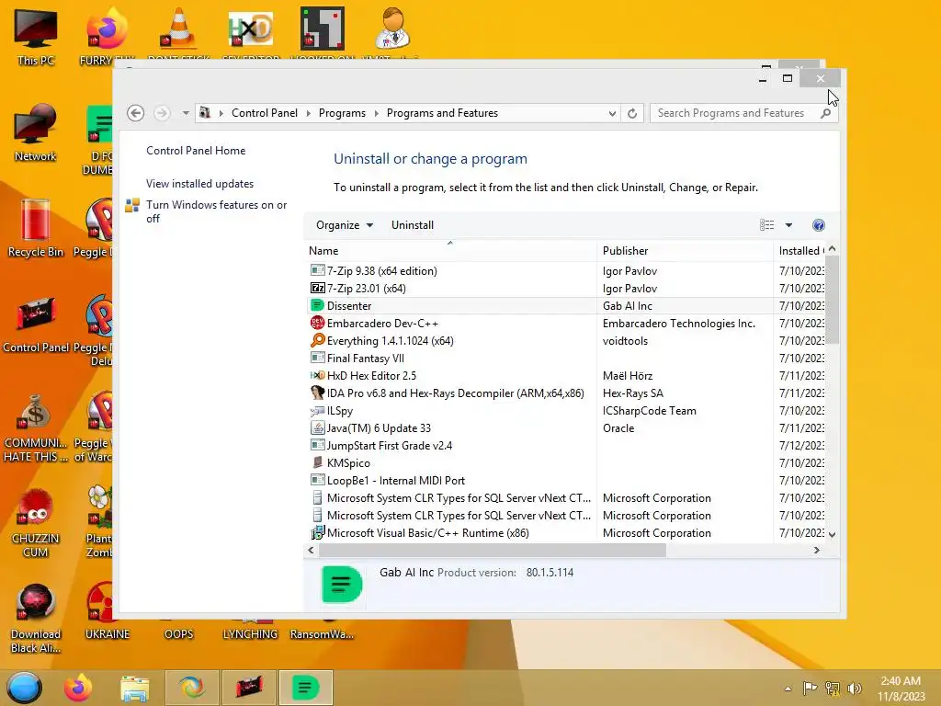Image resolution: width=941 pixels, height=706 pixels.
Task: Click the Start orb on taskbar
Action: [x=25, y=688]
